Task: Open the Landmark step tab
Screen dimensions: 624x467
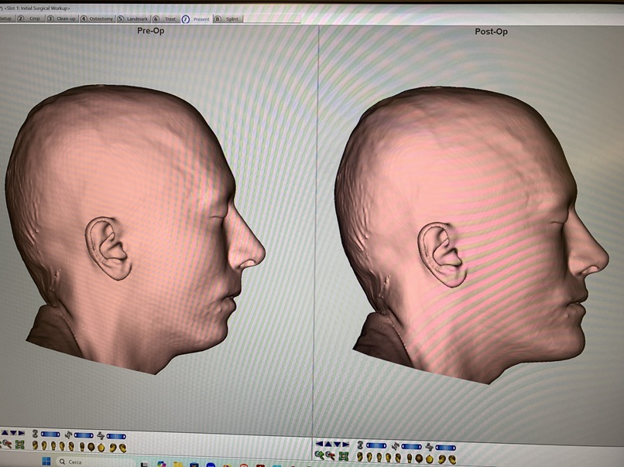Action: [x=133, y=19]
